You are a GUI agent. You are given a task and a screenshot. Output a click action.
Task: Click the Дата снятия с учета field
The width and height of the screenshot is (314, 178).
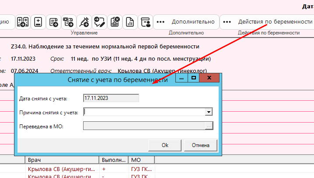click(x=111, y=98)
